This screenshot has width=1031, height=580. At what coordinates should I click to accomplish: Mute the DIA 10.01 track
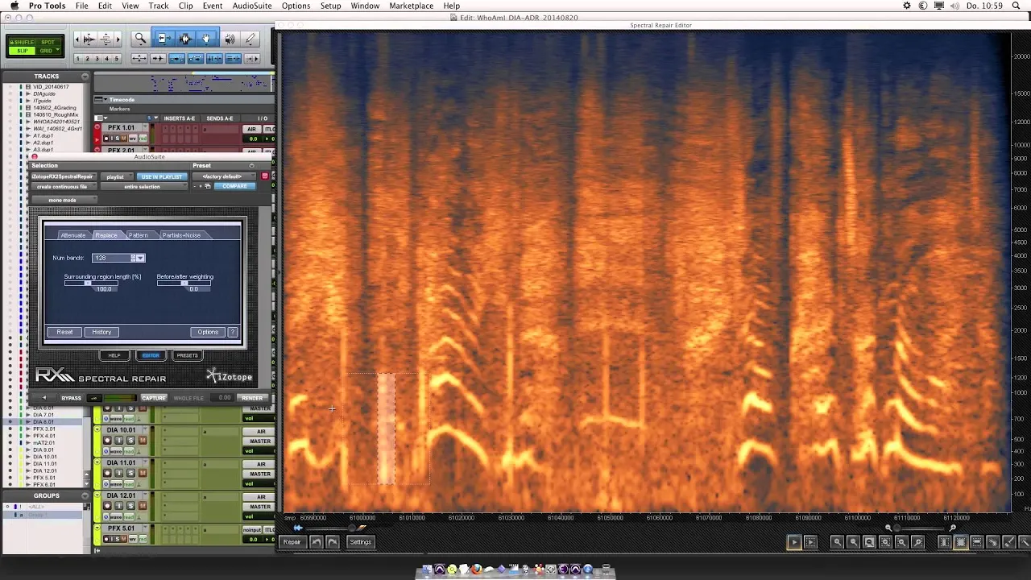143,441
